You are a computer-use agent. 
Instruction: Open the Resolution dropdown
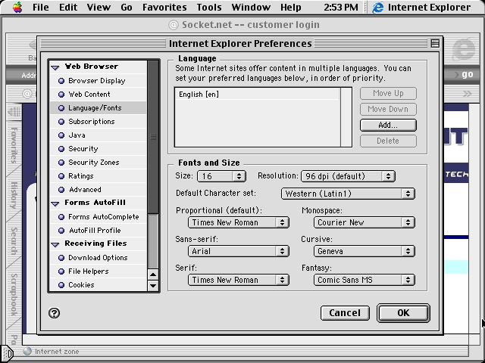[x=348, y=176]
